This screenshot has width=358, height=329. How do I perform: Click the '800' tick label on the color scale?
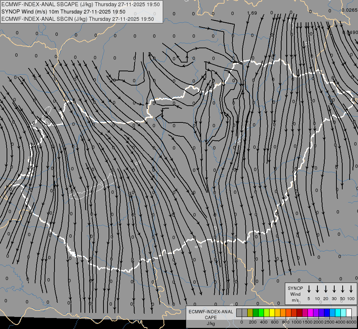[286, 322]
